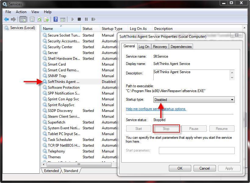This screenshot has width=250, height=183.
Task: Click the Cancel button
Action: (x=205, y=168)
